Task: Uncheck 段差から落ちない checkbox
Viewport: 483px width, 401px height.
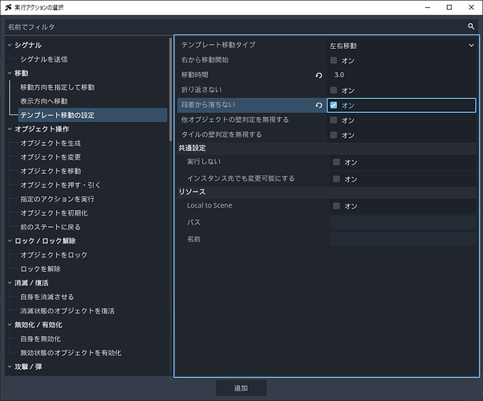Action: [333, 105]
